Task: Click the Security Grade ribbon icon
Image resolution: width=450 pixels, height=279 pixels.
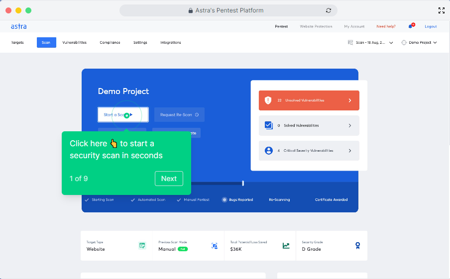Action: pyautogui.click(x=357, y=246)
